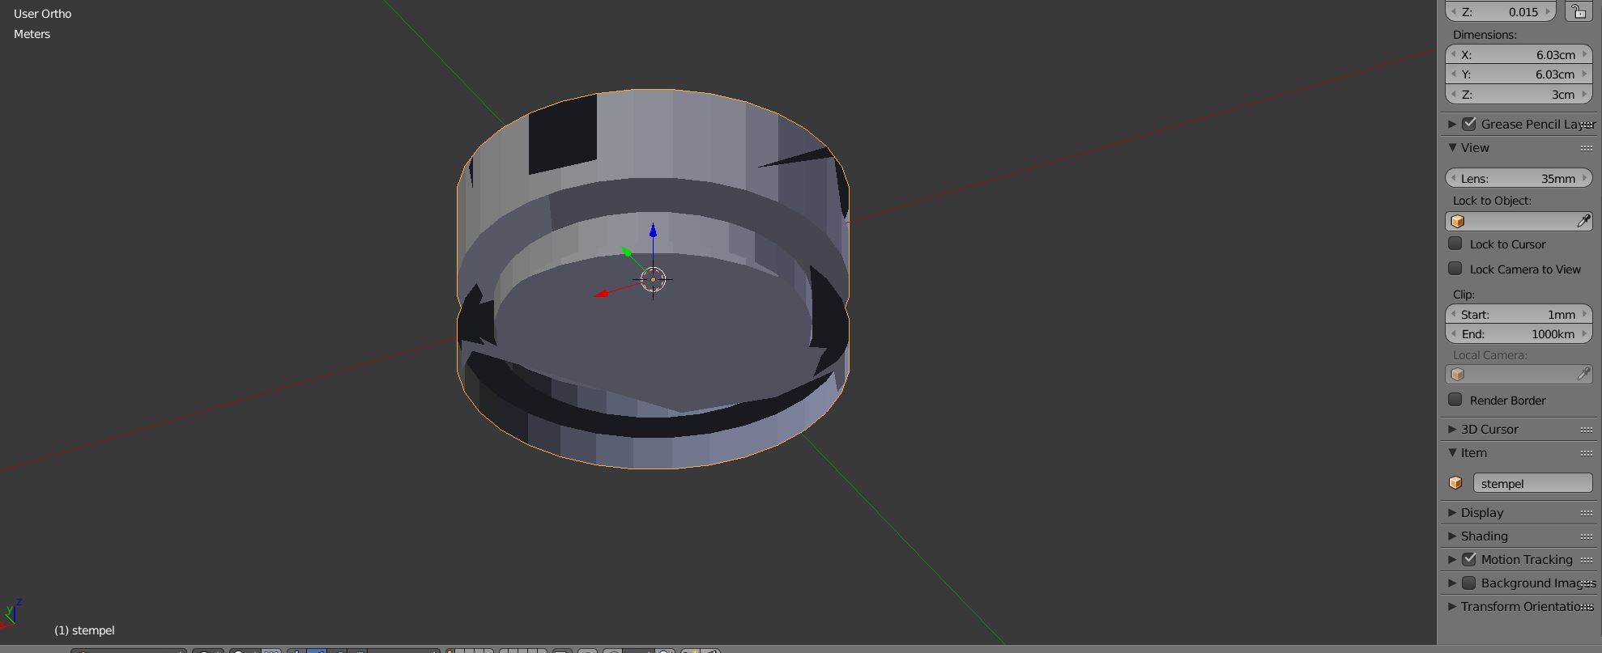Click the View panel drag grip
Viewport: 1602px width, 653px height.
point(1586,148)
